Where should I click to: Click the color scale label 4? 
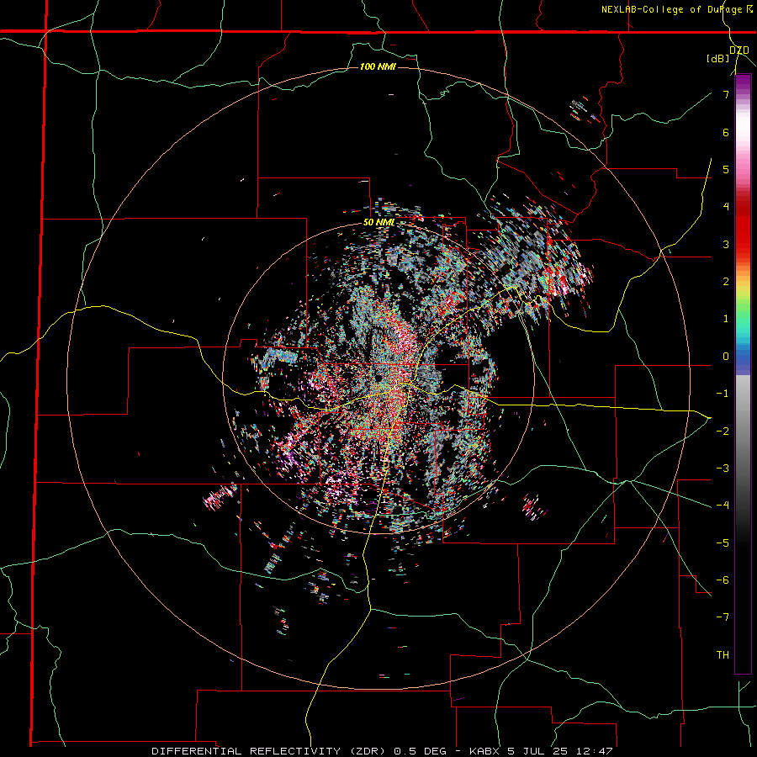coord(726,207)
